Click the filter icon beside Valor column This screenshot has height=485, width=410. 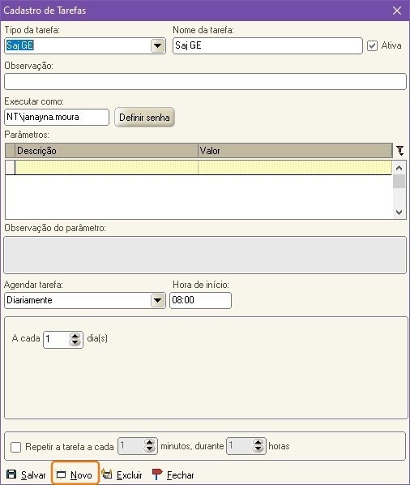tap(400, 151)
